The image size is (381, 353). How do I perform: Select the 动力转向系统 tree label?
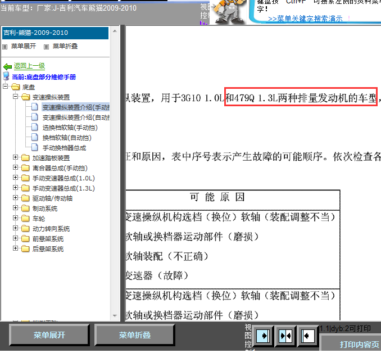[51, 229]
